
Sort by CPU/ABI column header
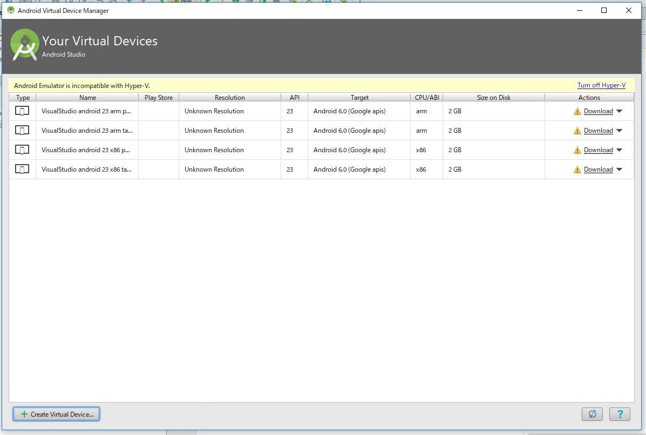pos(427,97)
